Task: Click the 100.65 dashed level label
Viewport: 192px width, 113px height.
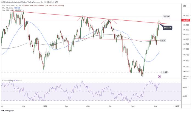Action: [164, 72]
